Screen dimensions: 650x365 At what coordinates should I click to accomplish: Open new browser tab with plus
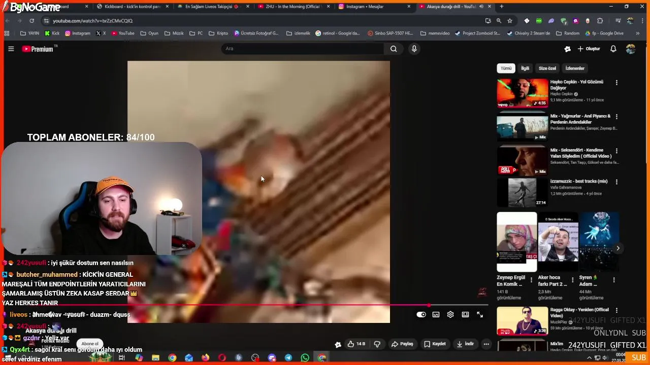tap(501, 7)
